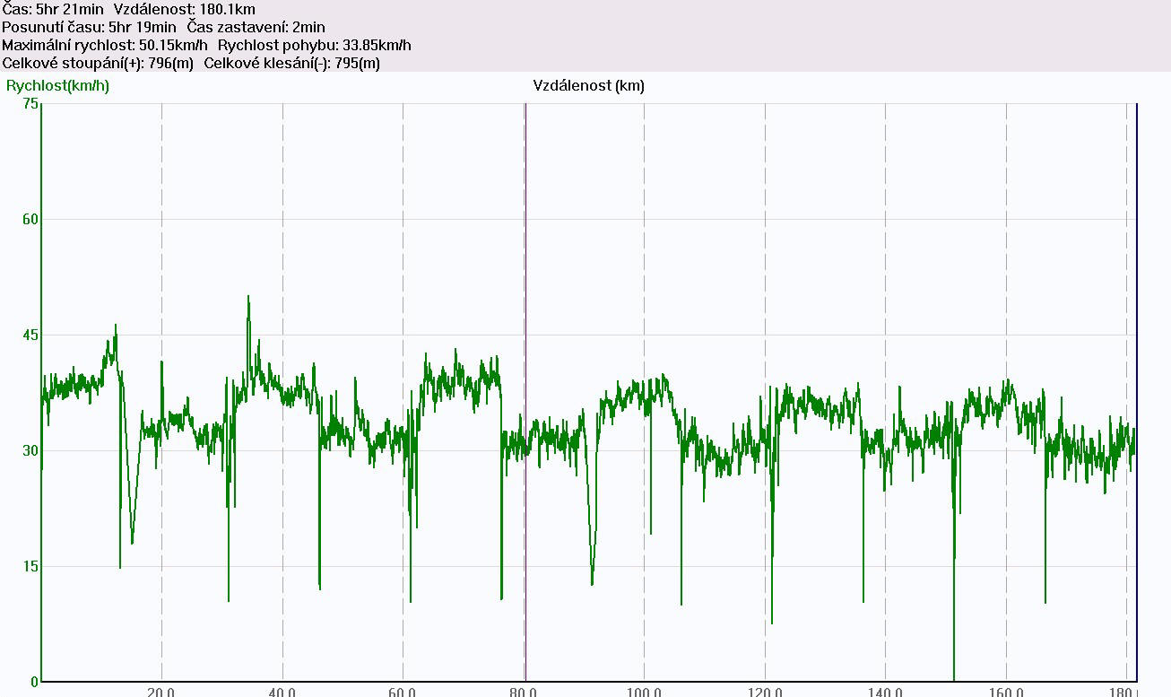Click the highest speed peak on the graph
Viewport: 1171px width, 697px height.
248,297
